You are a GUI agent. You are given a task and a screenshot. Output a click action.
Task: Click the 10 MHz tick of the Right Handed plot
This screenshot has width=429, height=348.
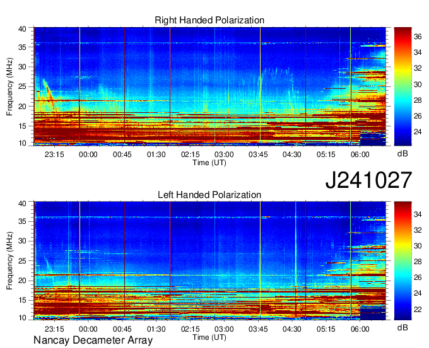pos(22,143)
